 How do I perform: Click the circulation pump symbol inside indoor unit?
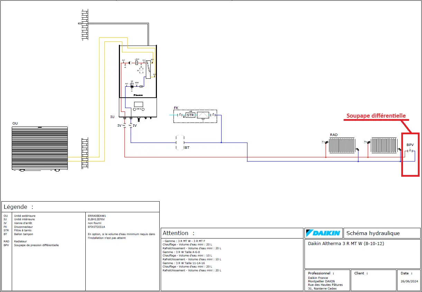130,63
